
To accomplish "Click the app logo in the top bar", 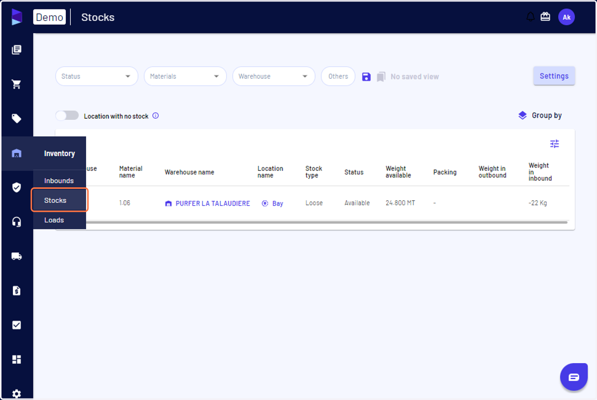I will pos(17,17).
